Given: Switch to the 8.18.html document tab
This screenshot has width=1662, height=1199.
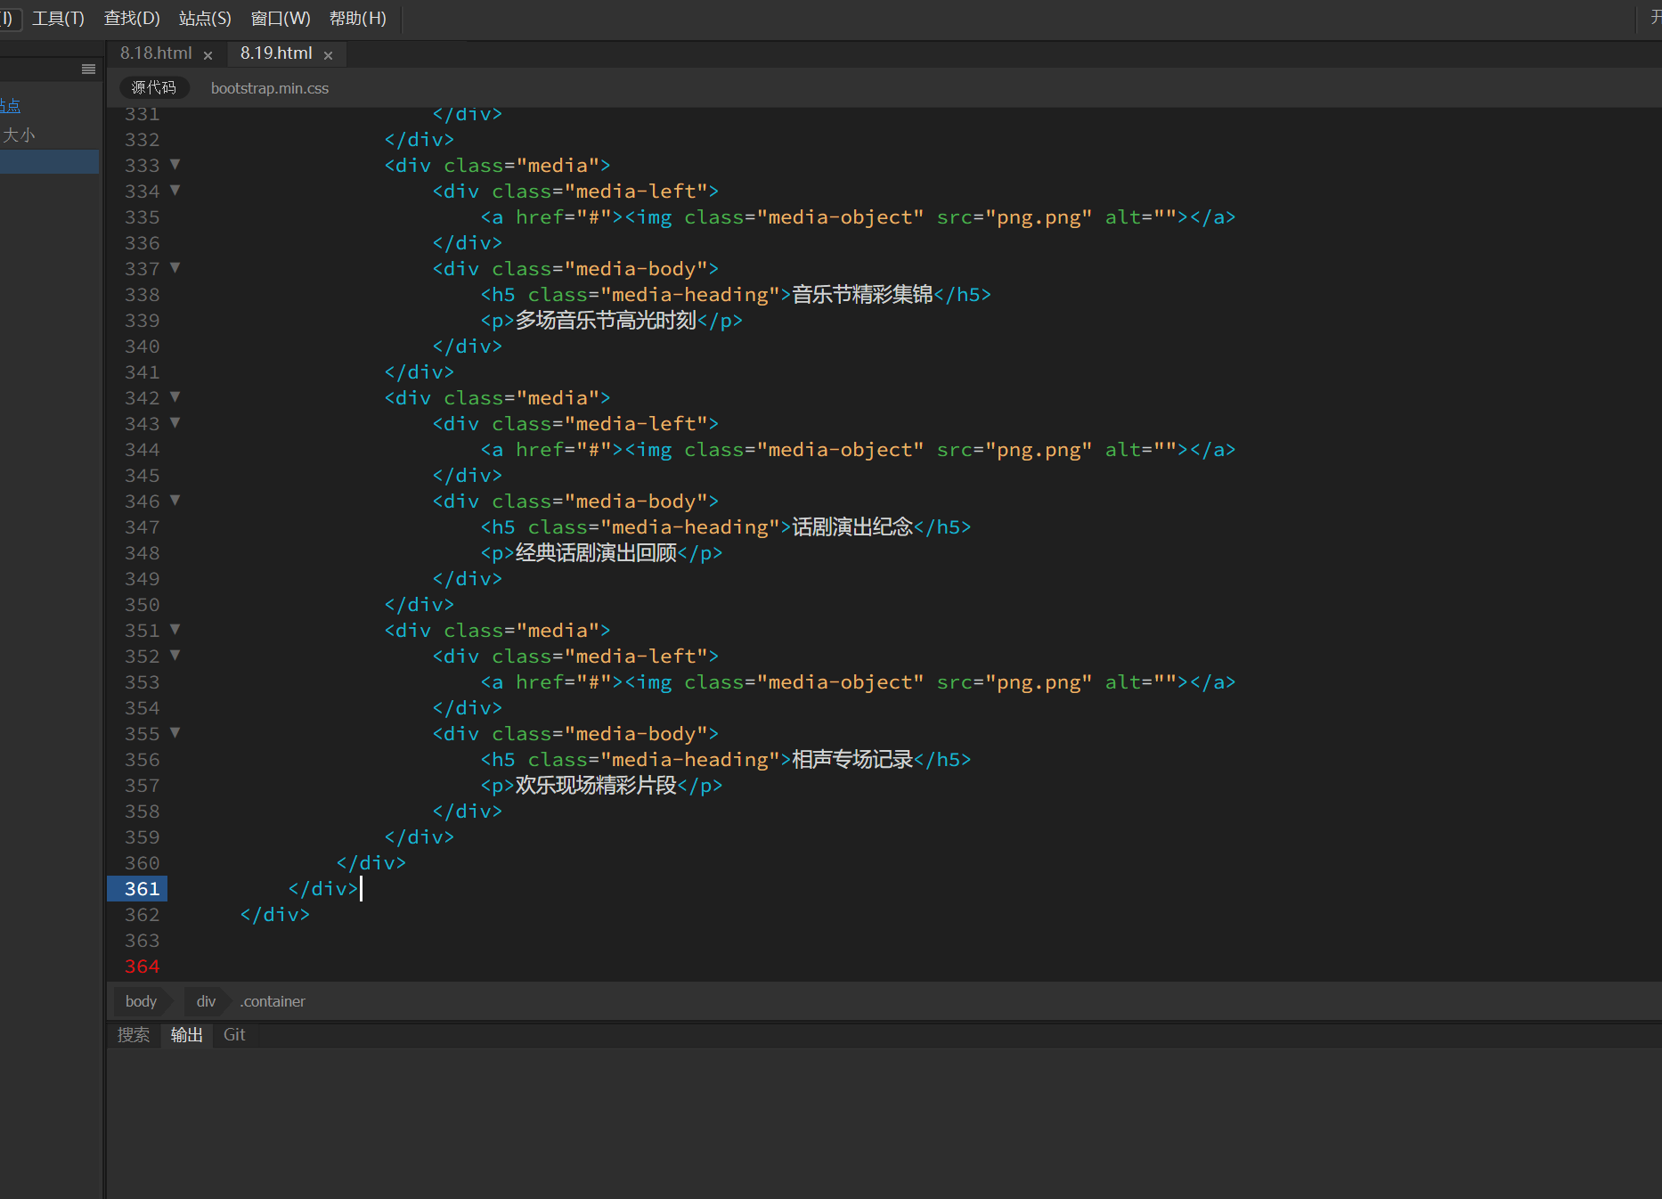Looking at the screenshot, I should pyautogui.click(x=156, y=53).
